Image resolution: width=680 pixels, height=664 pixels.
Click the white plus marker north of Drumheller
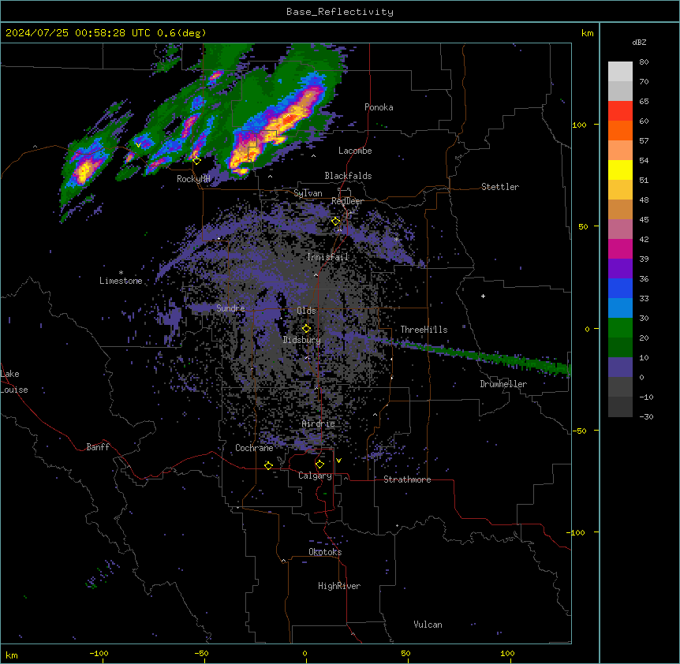[x=483, y=296]
